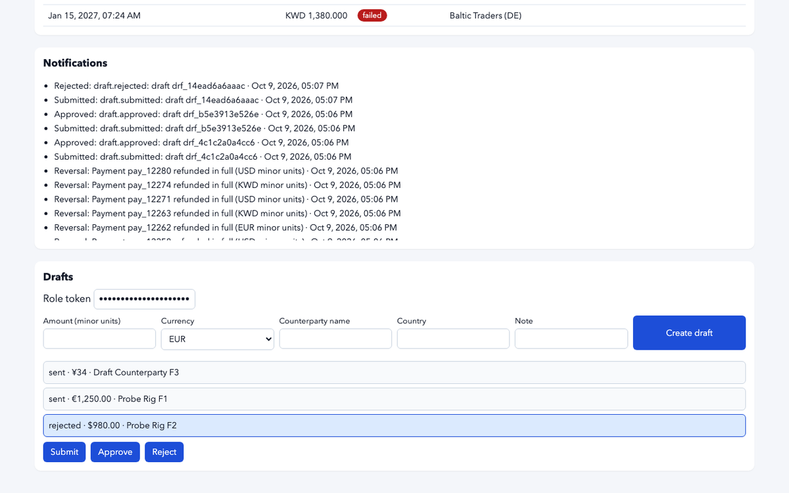Click Submitted notification for draft drf_14ead6a6aaac
789x493 pixels.
pos(203,100)
